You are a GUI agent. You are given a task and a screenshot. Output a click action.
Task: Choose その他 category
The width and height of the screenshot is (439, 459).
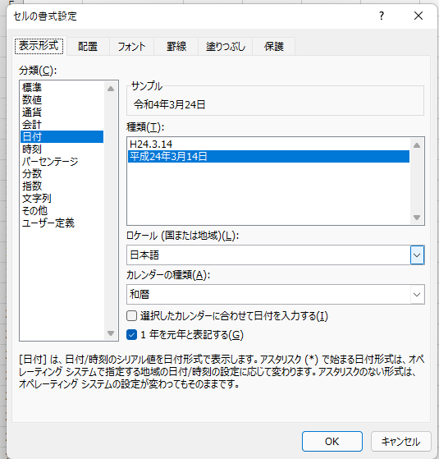point(62,210)
